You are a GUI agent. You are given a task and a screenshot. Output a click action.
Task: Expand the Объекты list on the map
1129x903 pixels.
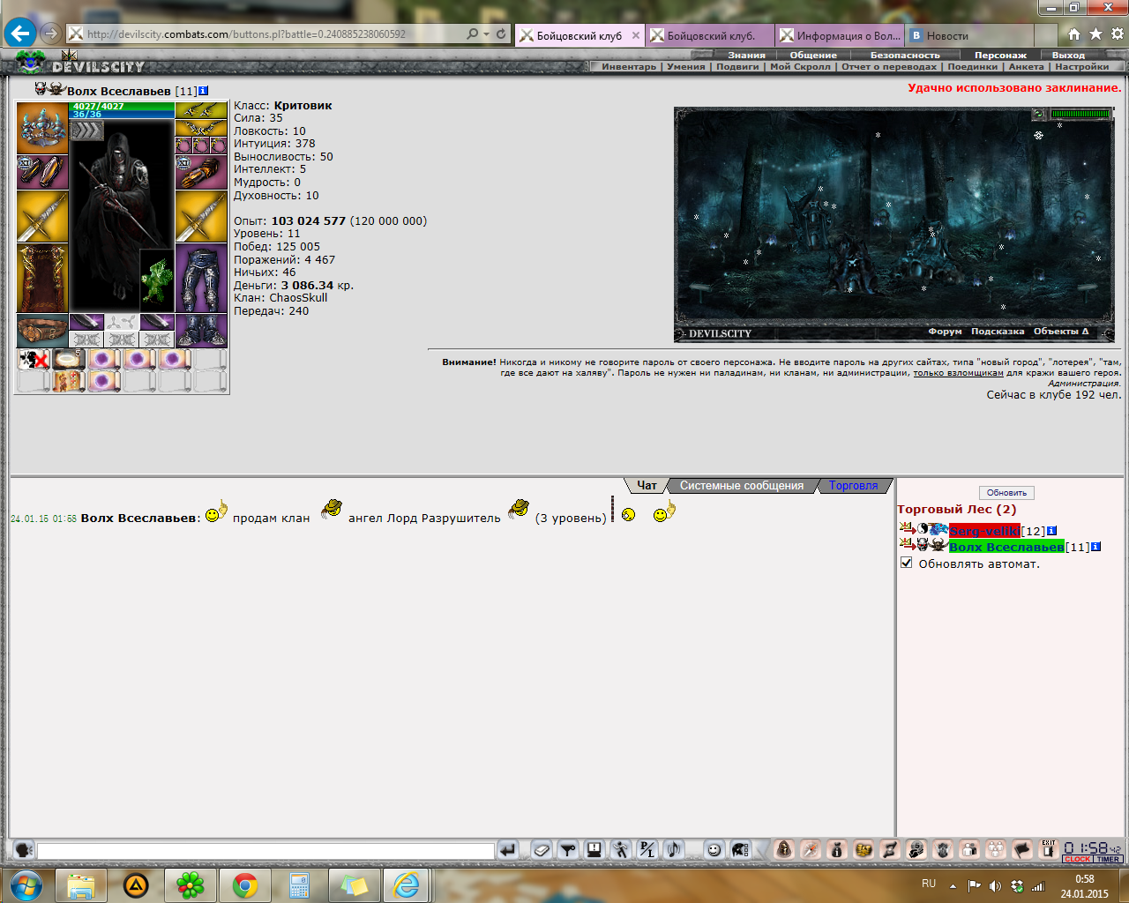pos(1061,332)
